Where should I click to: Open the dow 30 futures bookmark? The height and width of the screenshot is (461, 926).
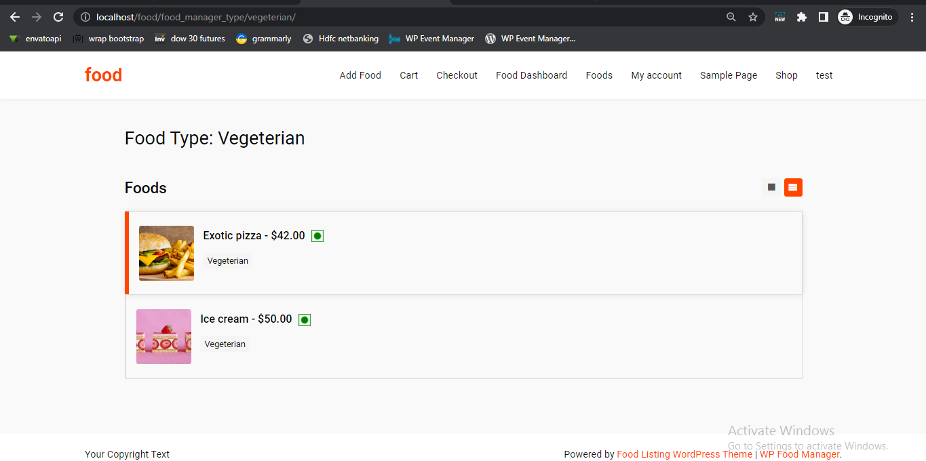pos(190,39)
